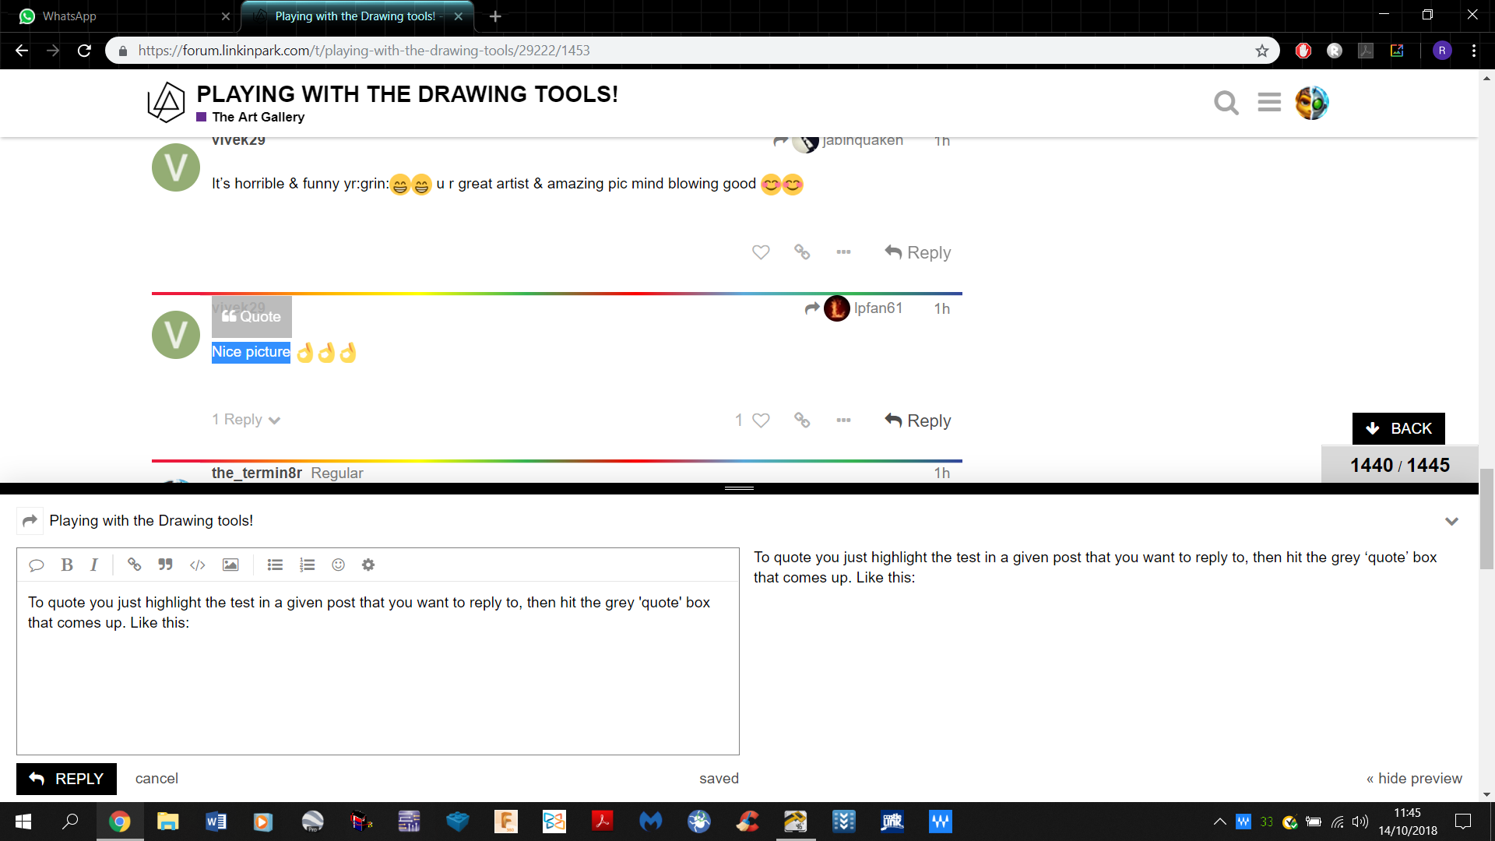The height and width of the screenshot is (841, 1495).
Task: Insert a numbered list in the composer
Action: click(307, 565)
